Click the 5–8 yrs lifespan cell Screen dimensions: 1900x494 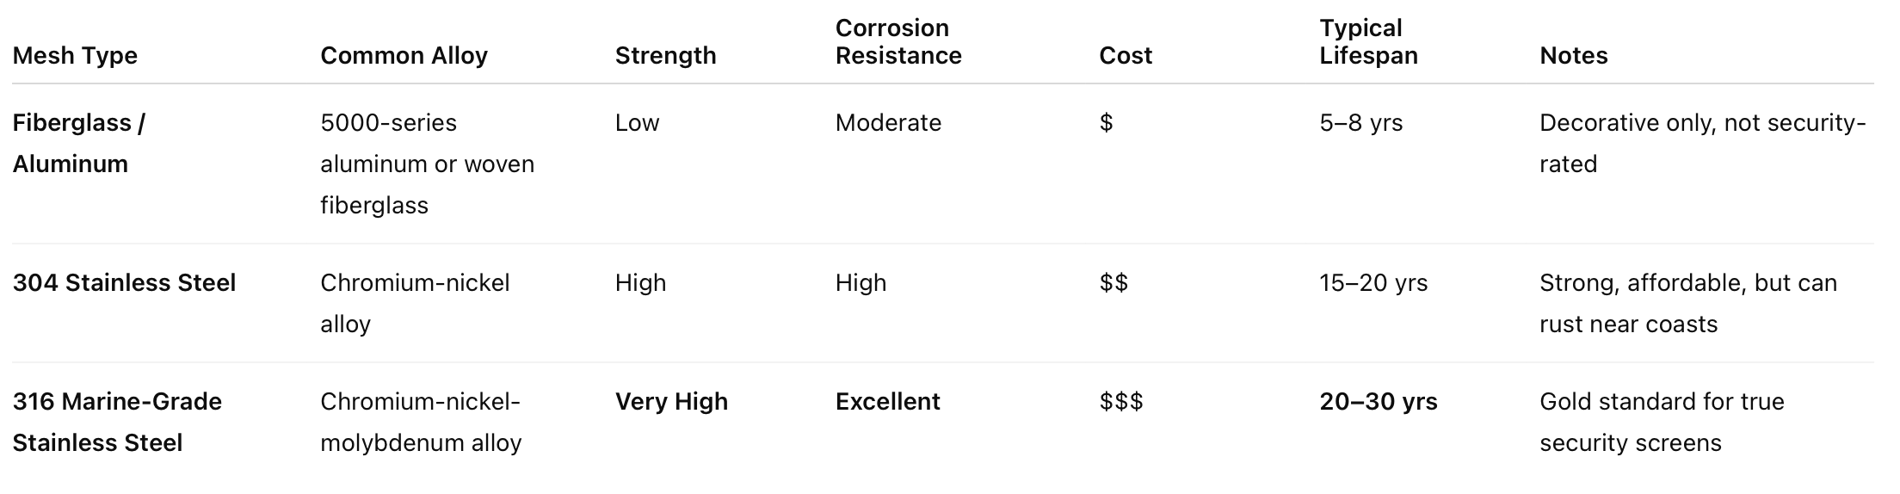click(1360, 123)
